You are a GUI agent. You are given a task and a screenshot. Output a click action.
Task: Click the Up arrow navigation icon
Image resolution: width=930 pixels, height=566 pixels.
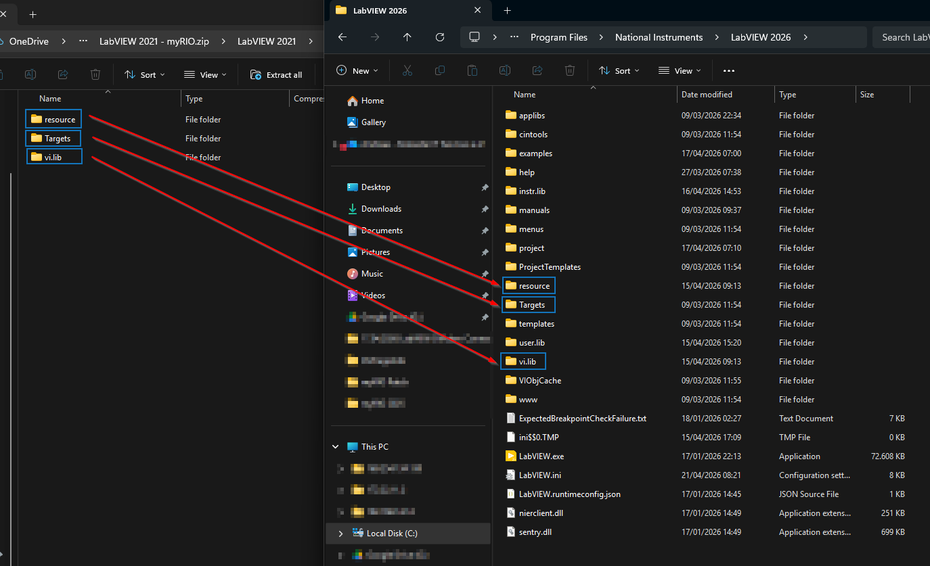tap(407, 37)
